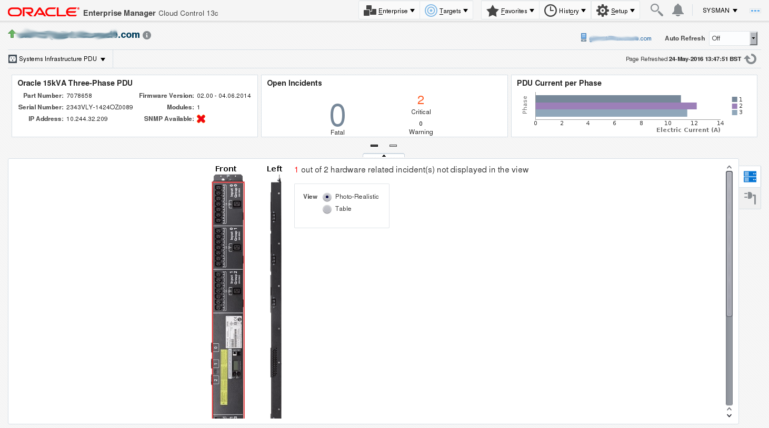Click the PDU icon beside Systems Infrastructure PDU
Image resolution: width=769 pixels, height=428 pixels.
[x=13, y=59]
